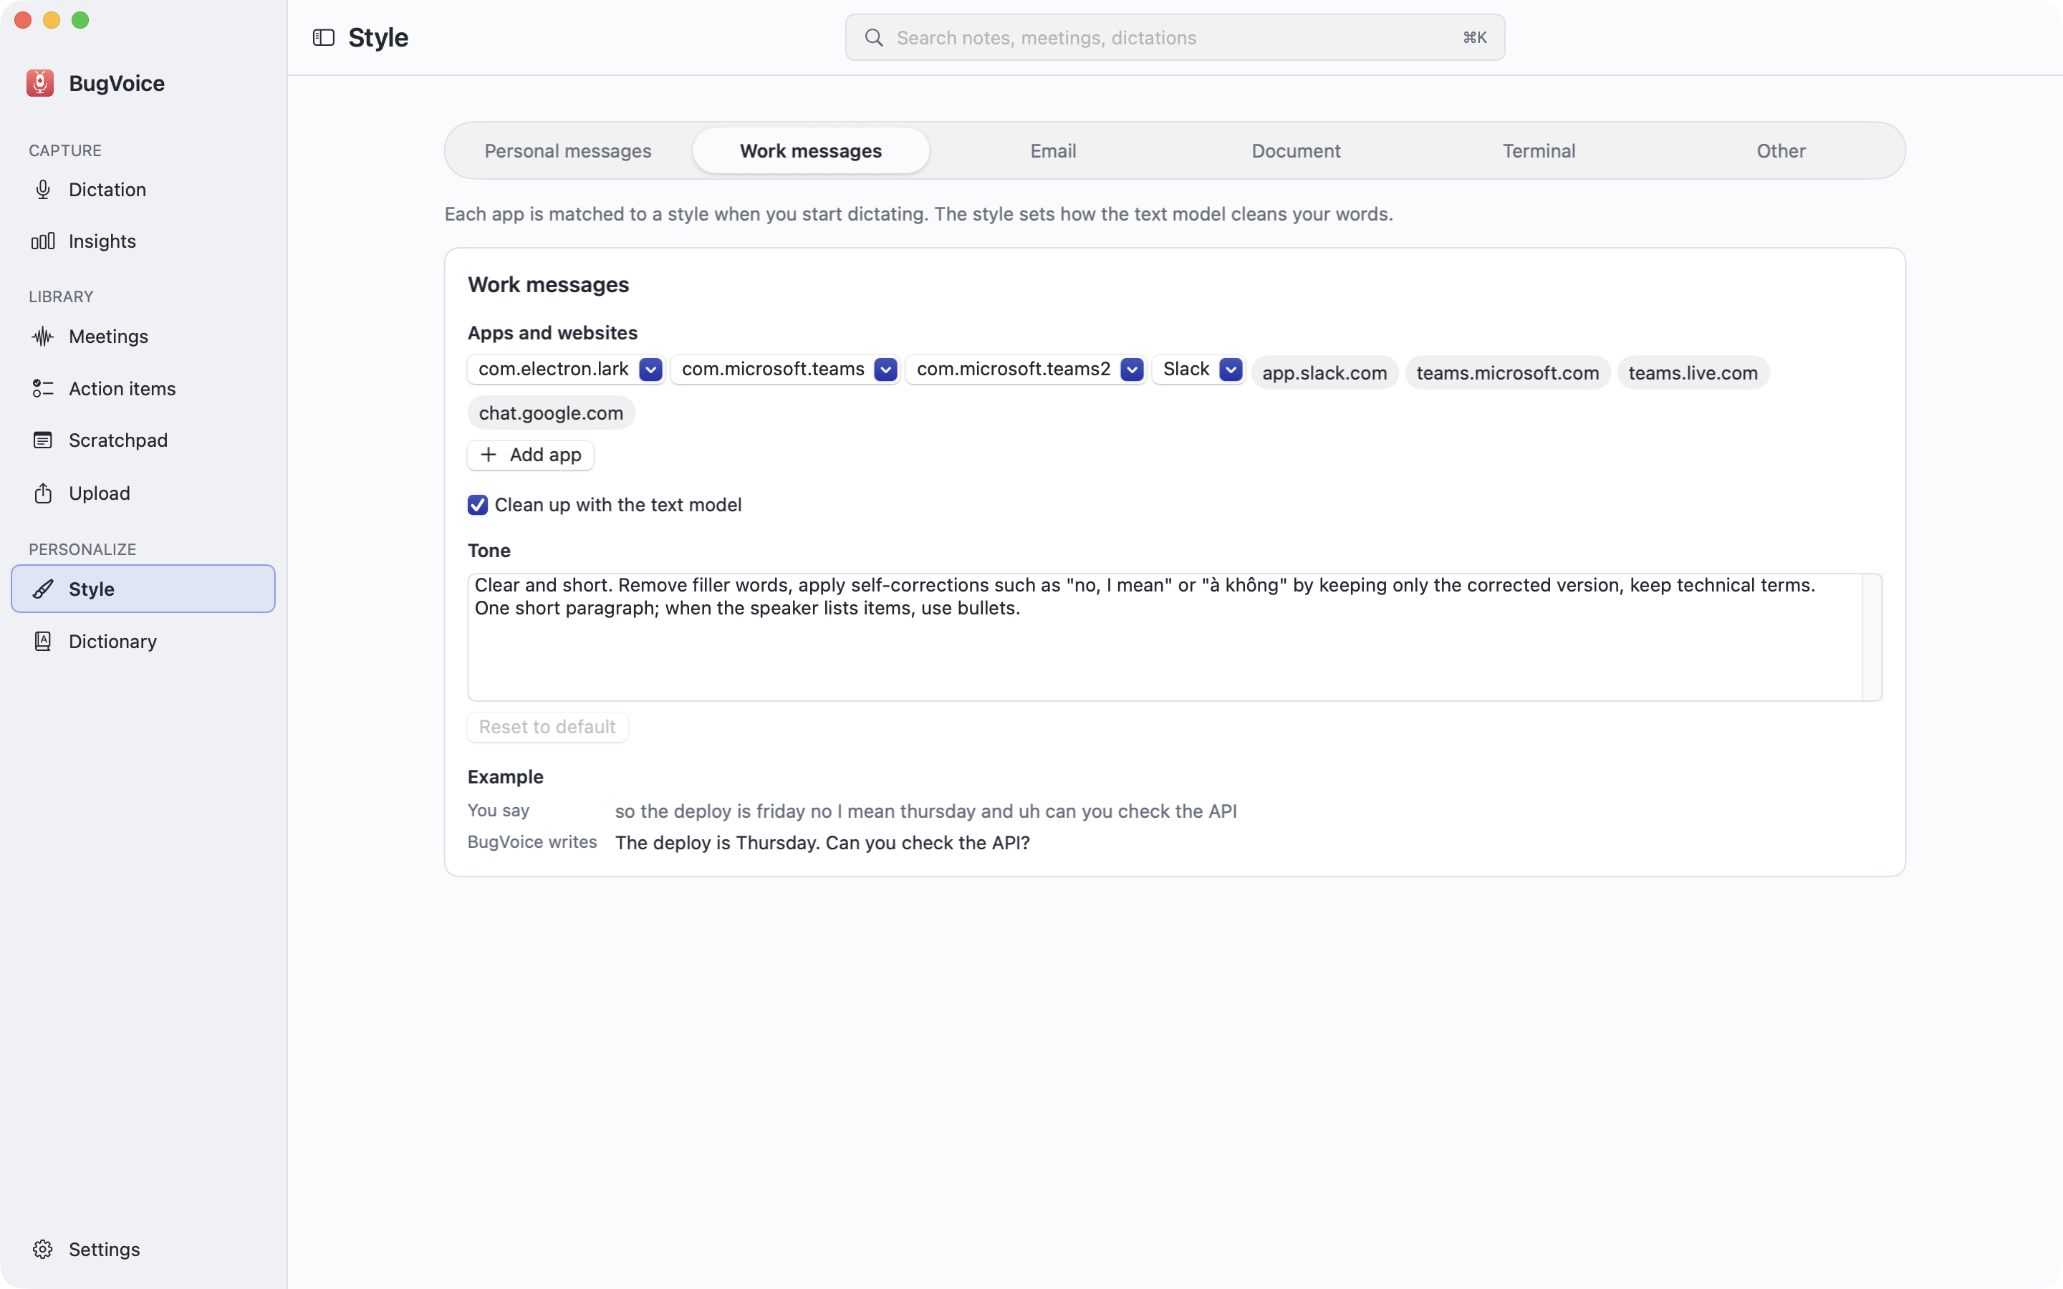
Task: Click the Settings gear icon
Action: 43,1249
